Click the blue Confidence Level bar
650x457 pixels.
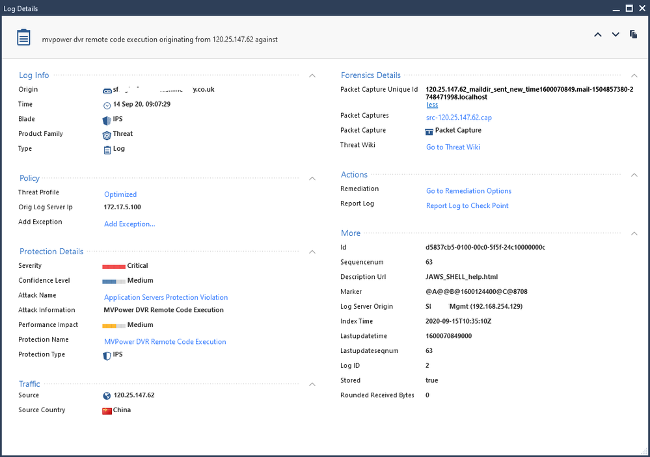114,281
